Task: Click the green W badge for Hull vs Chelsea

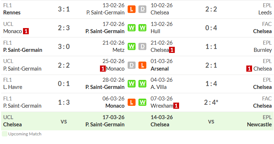Action: 142,28
